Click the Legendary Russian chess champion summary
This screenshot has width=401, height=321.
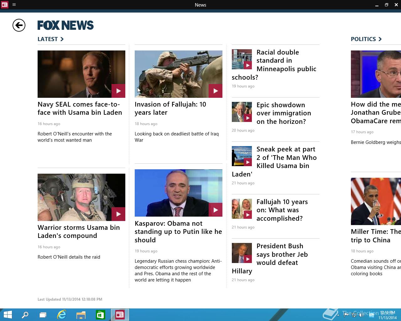coord(178,271)
